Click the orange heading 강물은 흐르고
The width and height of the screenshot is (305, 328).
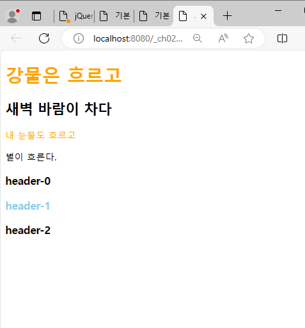(64, 75)
